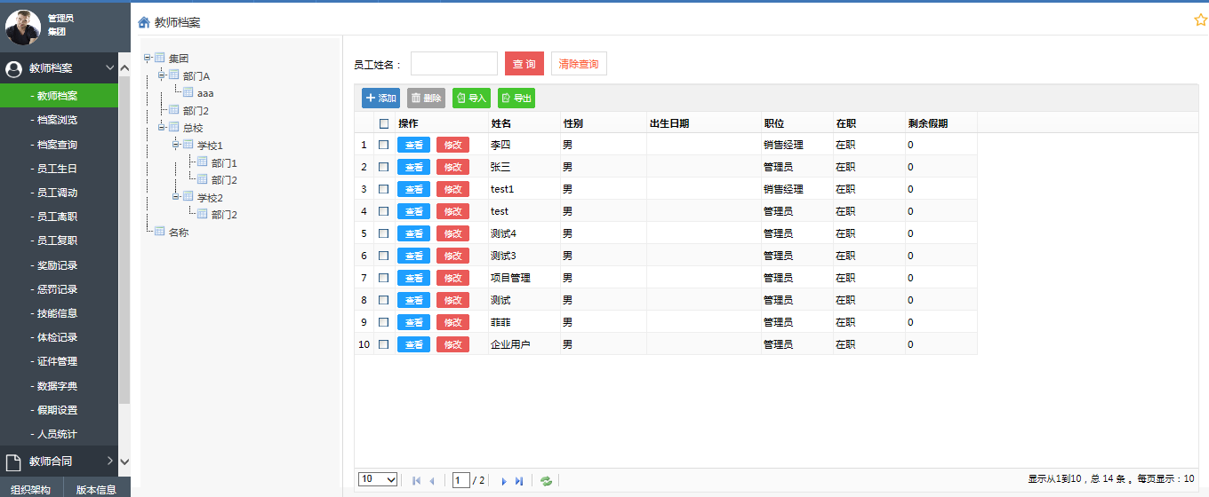Screen dimensions: 1209x497
Task: Collapse the 部门A tree node
Action: coord(162,75)
